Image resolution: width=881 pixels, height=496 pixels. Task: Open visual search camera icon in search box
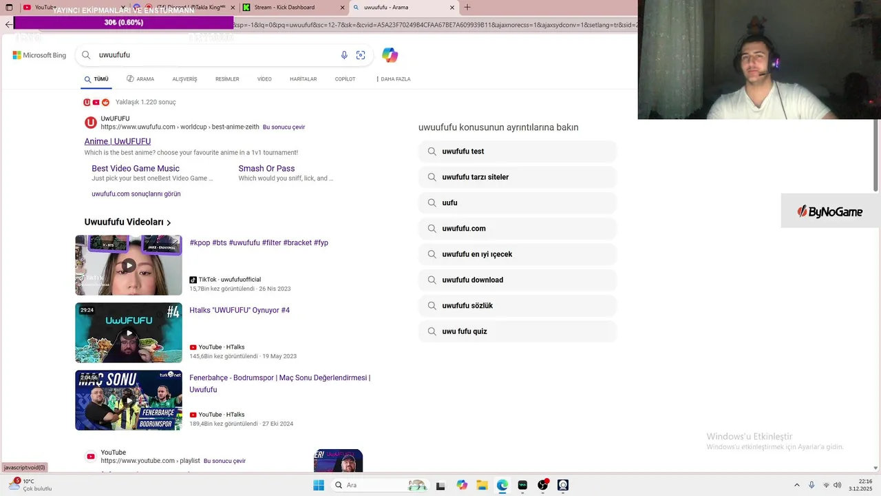pos(361,55)
